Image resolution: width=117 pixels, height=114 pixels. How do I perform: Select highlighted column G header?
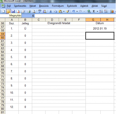click(x=93, y=20)
